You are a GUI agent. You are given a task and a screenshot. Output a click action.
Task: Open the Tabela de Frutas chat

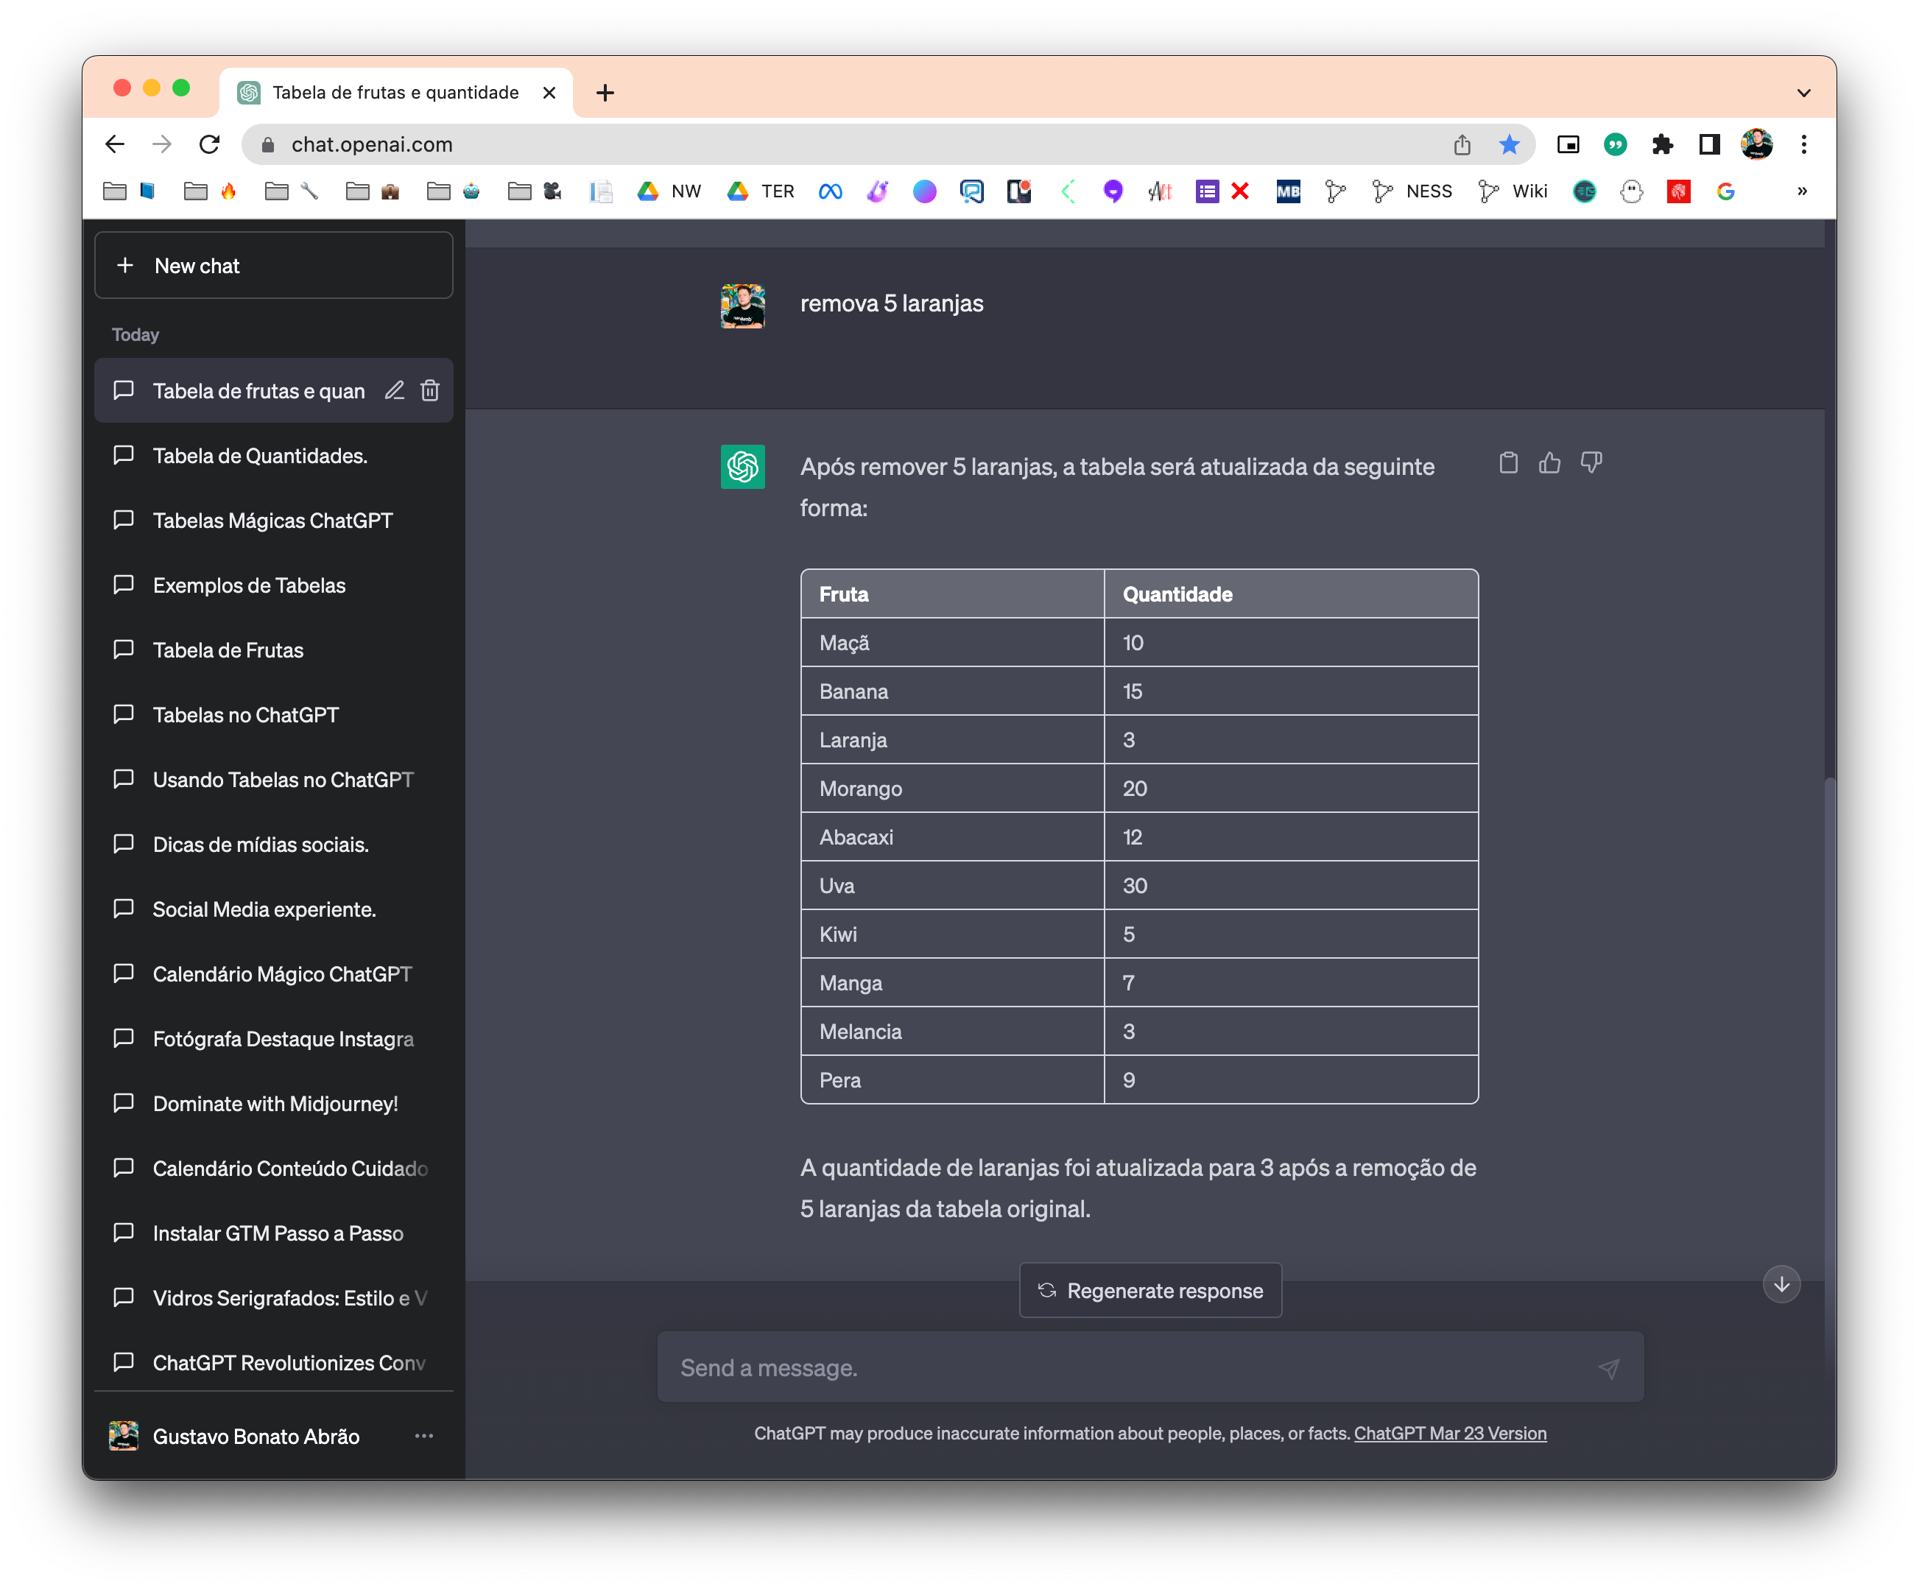tap(274, 649)
